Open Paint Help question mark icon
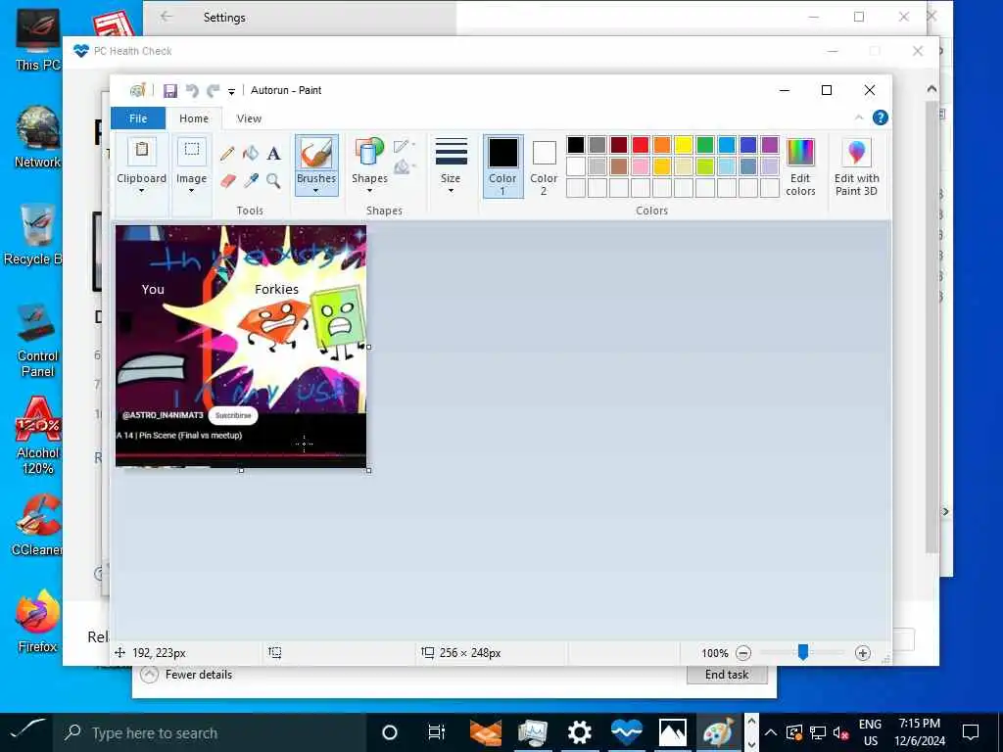 [881, 117]
